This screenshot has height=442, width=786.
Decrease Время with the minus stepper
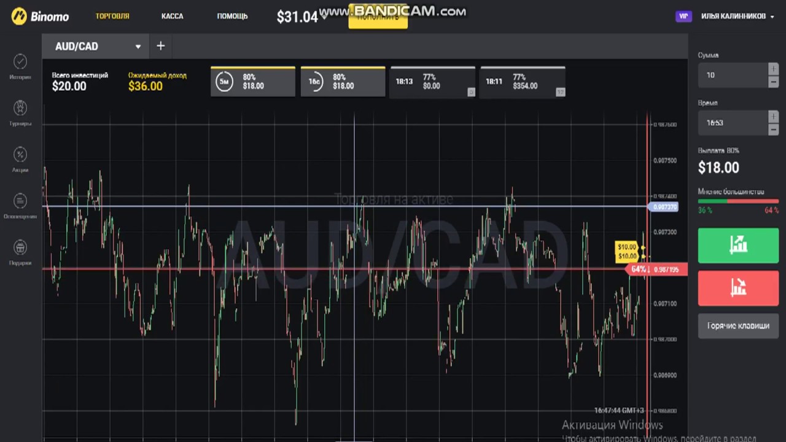click(x=773, y=129)
